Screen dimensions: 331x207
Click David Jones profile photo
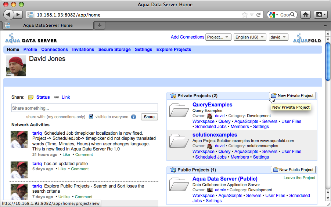coord(16,66)
